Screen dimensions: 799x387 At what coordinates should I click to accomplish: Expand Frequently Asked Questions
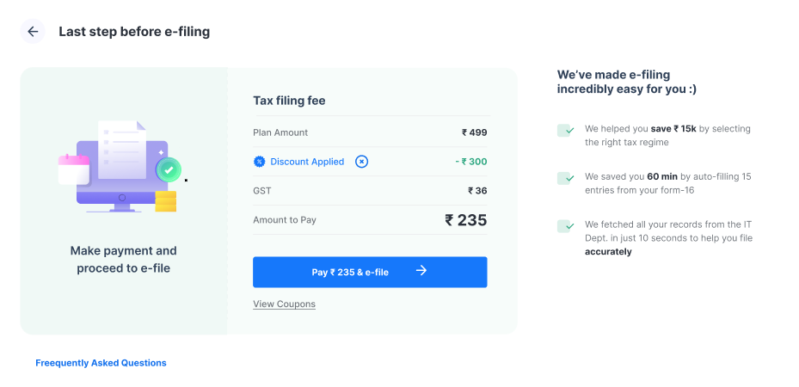point(101,363)
